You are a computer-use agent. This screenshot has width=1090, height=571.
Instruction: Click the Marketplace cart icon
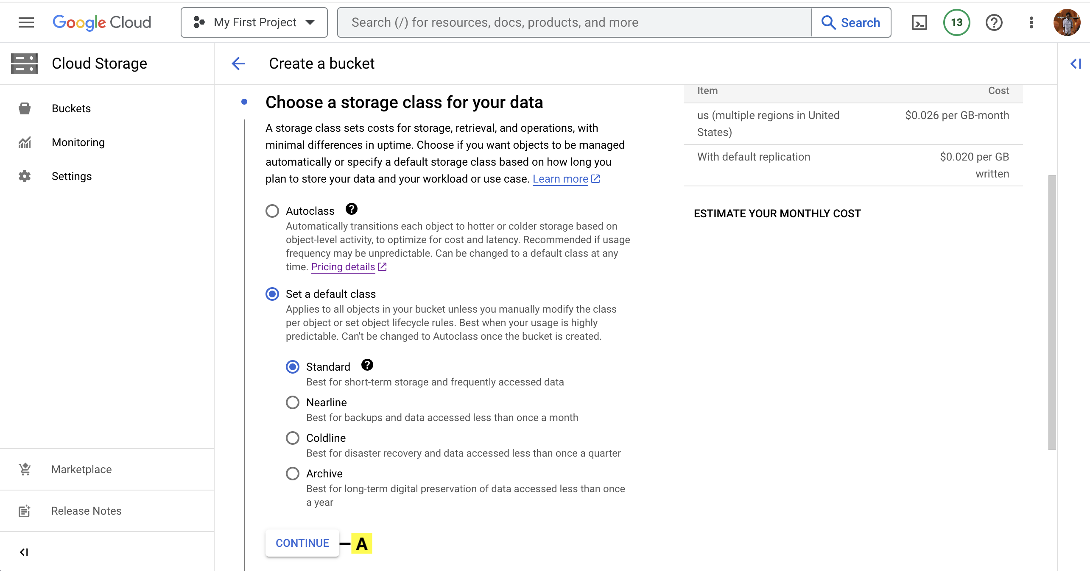(25, 469)
